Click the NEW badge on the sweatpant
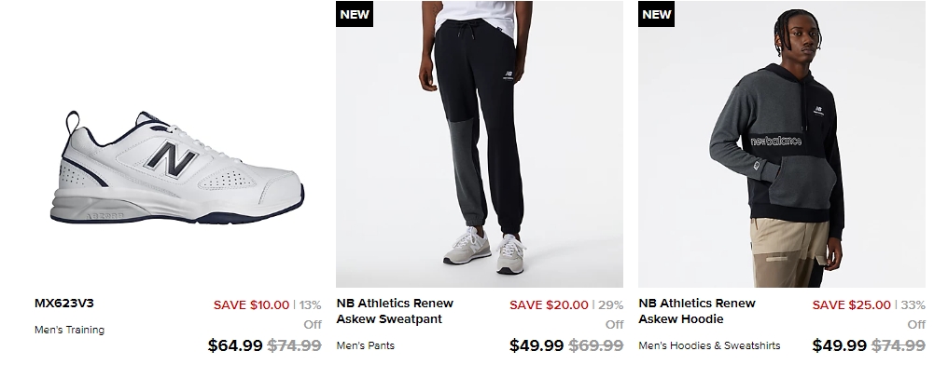The image size is (934, 365). tap(355, 14)
